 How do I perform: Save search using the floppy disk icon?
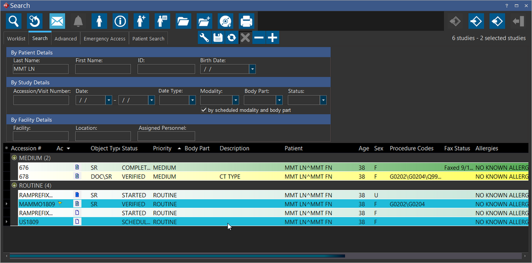pos(218,37)
